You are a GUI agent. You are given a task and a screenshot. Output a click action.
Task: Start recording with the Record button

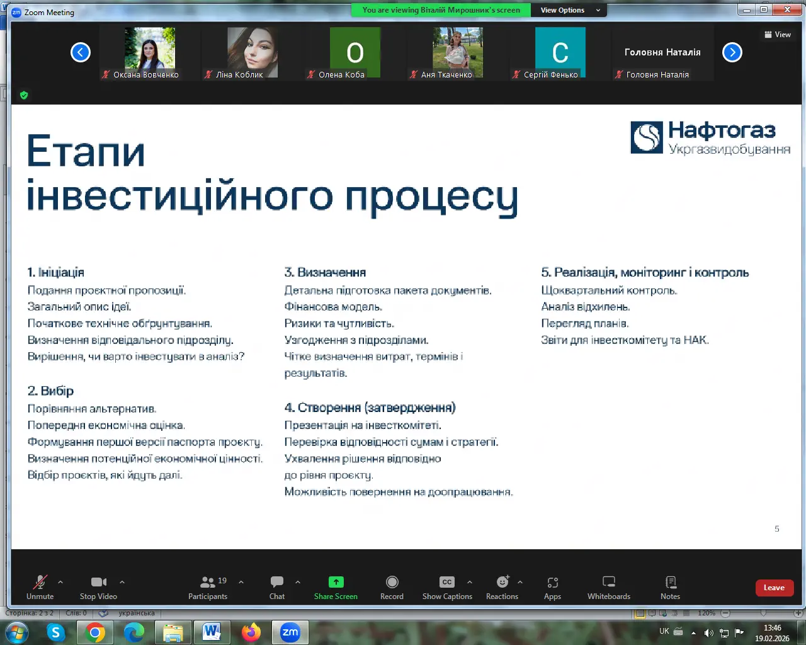click(392, 587)
